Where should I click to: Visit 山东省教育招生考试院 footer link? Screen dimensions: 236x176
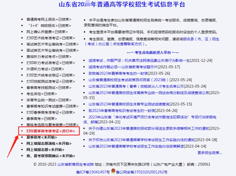coord(75,164)
